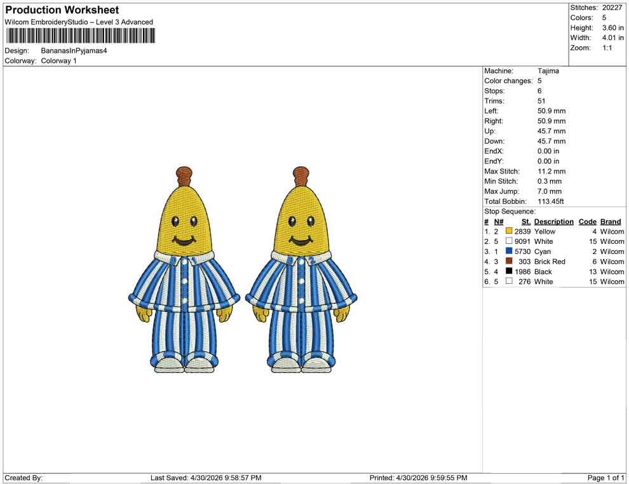Click the Machine value 'Tajima'

[x=548, y=71]
